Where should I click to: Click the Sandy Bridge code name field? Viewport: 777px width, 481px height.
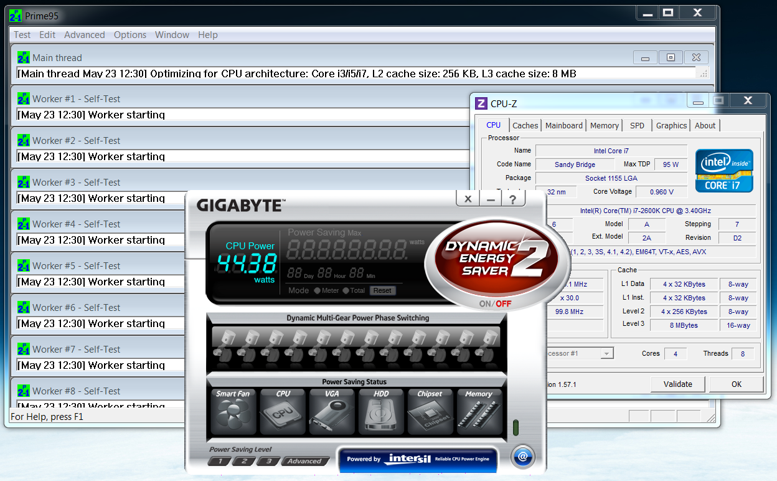pyautogui.click(x=575, y=164)
